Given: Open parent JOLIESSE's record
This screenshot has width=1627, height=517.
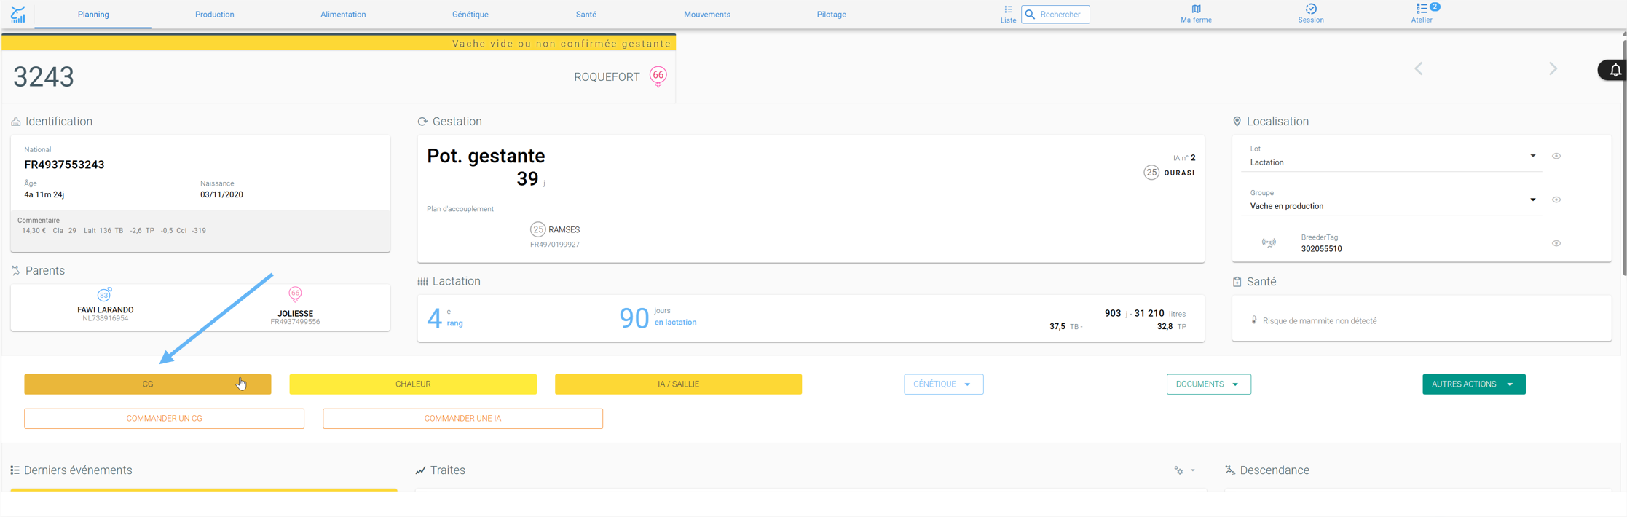Looking at the screenshot, I should 295,314.
